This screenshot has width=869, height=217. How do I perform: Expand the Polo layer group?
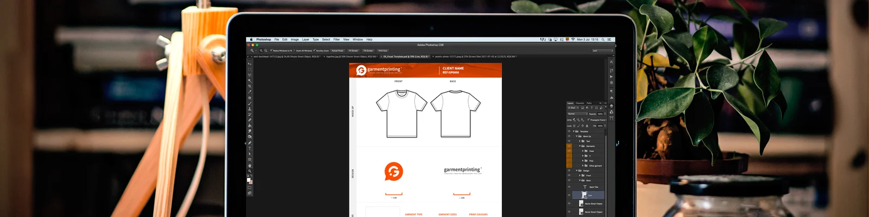583,161
